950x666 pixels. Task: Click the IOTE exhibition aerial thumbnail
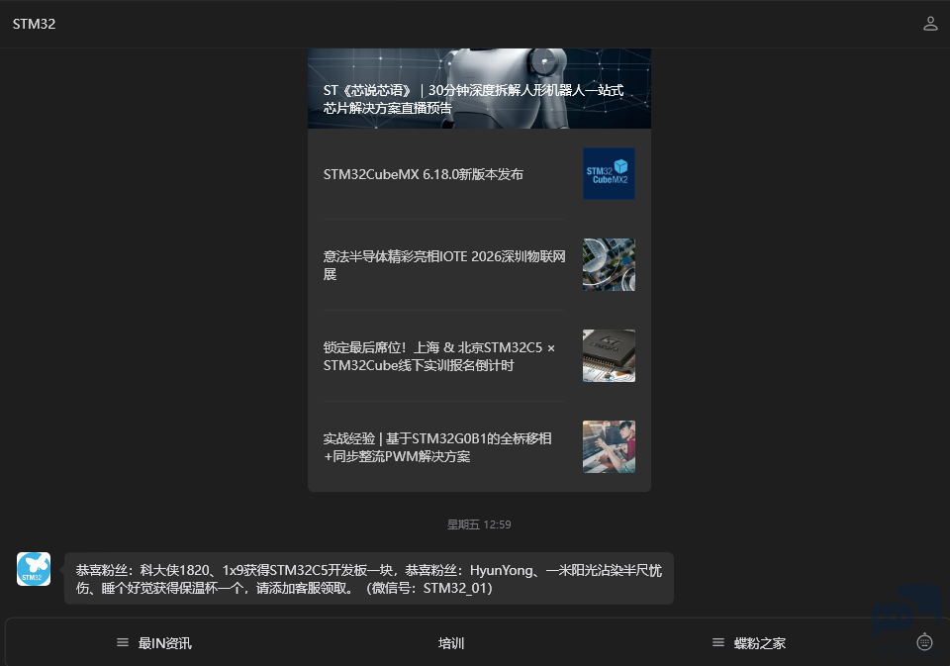point(609,265)
